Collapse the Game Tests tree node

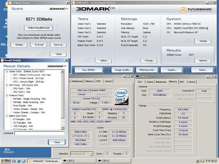tap(7, 71)
